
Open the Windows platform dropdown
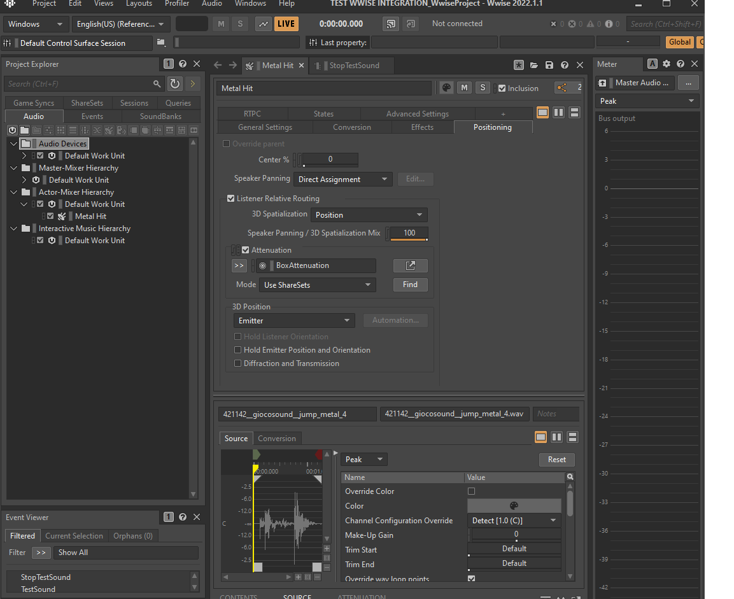point(35,24)
